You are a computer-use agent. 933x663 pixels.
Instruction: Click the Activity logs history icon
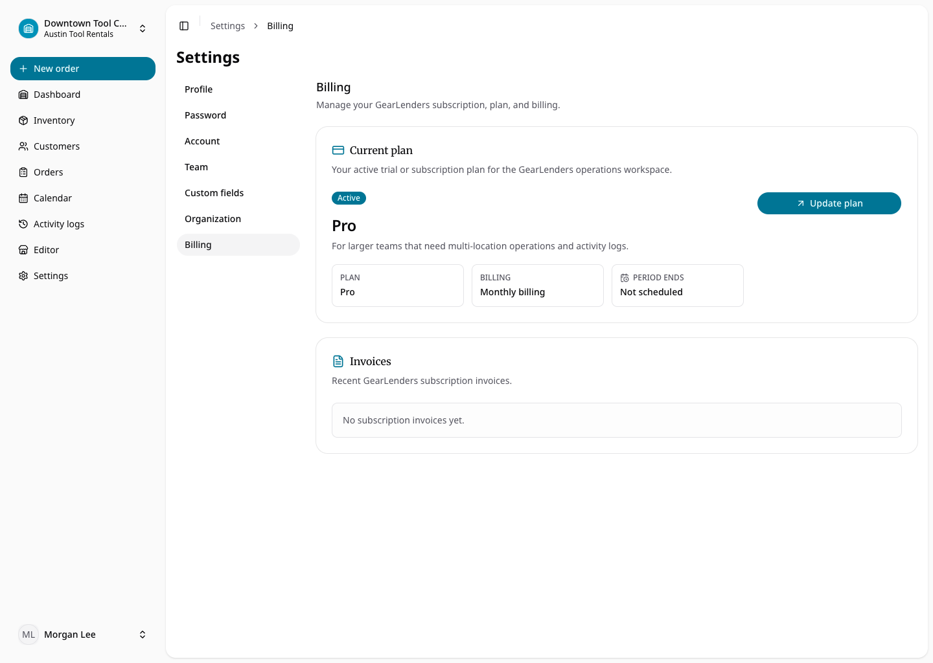pyautogui.click(x=23, y=224)
